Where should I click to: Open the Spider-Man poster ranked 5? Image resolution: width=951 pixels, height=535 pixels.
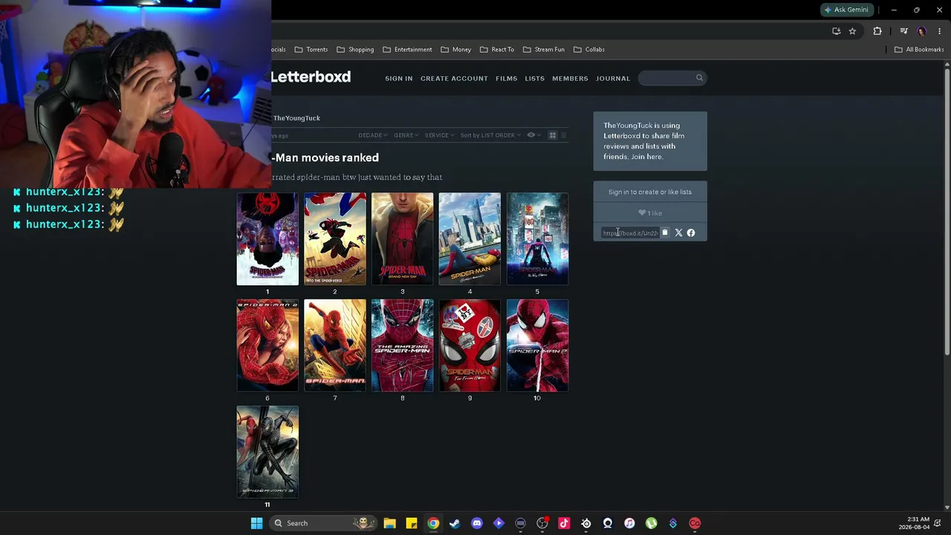tap(537, 239)
